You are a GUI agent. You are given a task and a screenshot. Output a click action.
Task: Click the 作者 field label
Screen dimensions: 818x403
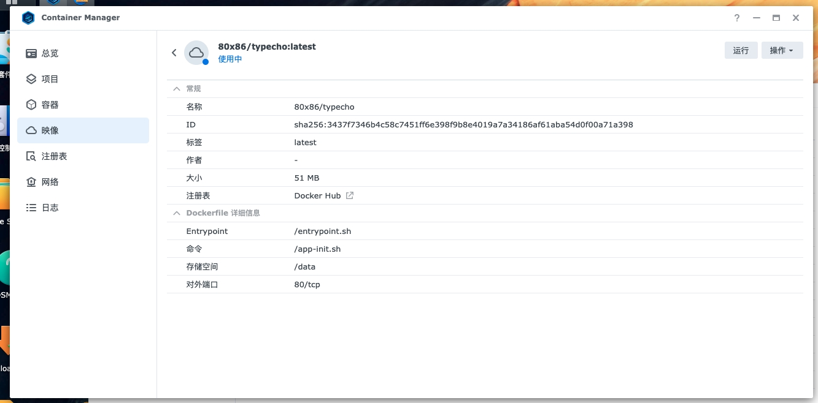195,160
